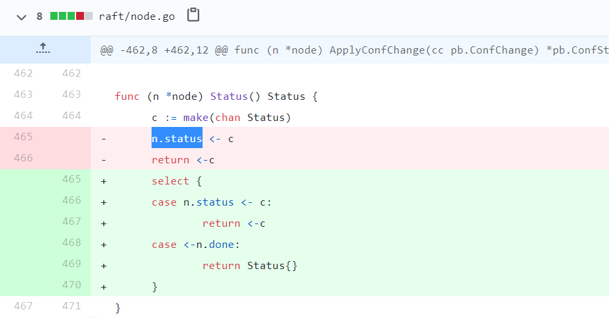Expand hidden lines above the hunk
Screen dimensions: 609x318
pyautogui.click(x=44, y=50)
